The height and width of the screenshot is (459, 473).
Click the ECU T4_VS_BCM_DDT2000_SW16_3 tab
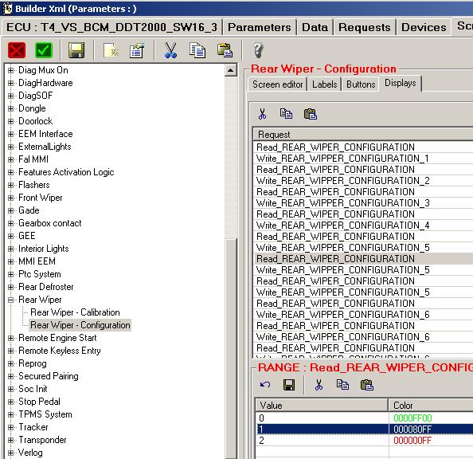[x=112, y=27]
